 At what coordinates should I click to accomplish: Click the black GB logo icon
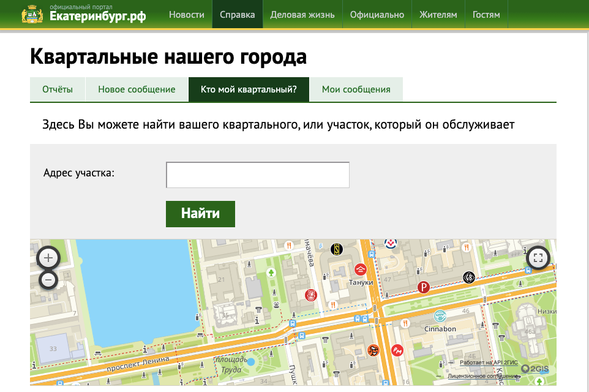tap(468, 277)
